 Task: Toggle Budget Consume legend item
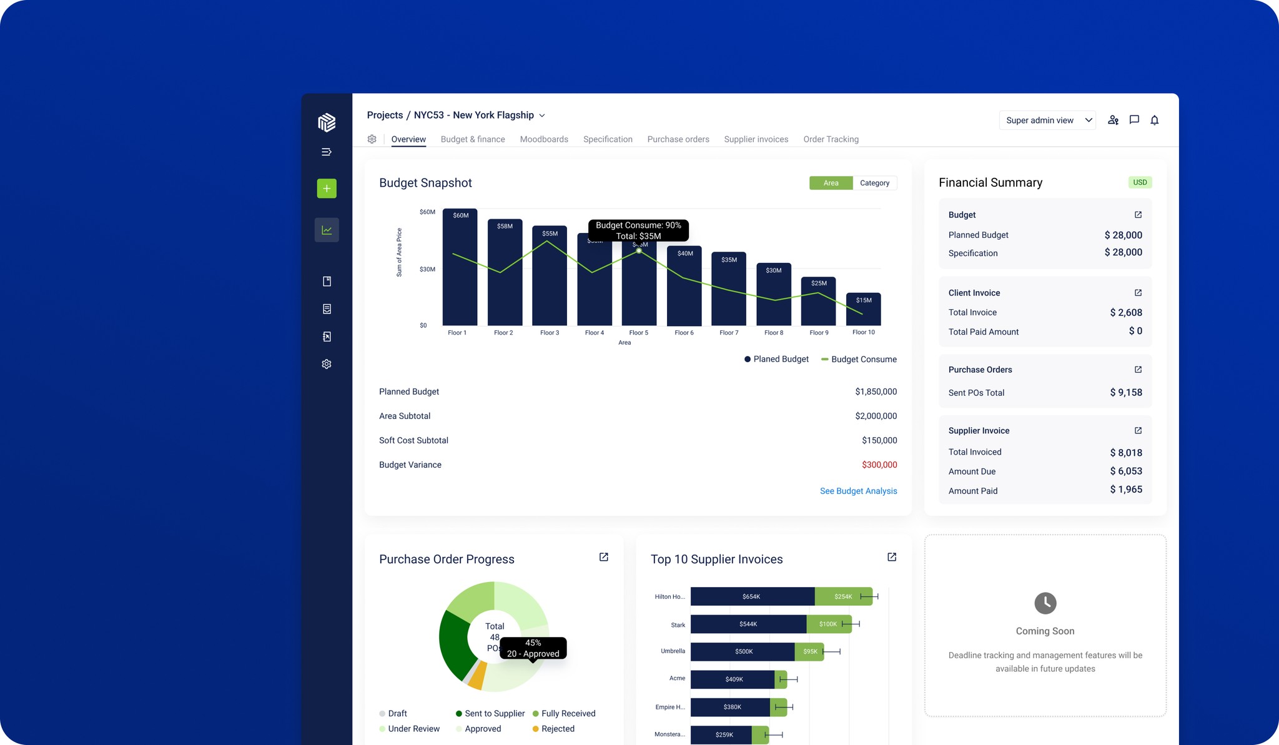(859, 359)
